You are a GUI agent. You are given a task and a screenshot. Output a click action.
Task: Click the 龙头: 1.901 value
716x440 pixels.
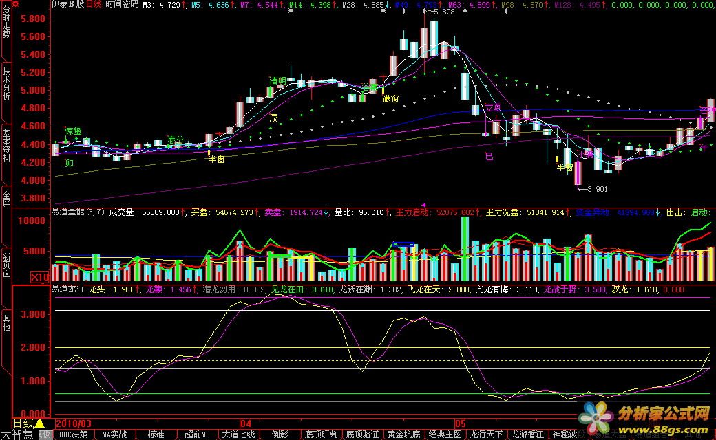coord(114,289)
